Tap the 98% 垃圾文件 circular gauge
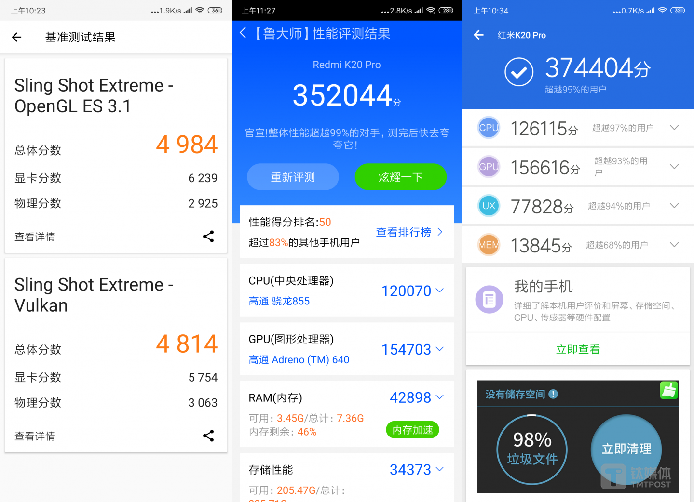 (532, 449)
